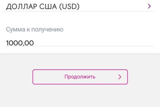Click the white space above Сумма к получению

click(x=80, y=19)
